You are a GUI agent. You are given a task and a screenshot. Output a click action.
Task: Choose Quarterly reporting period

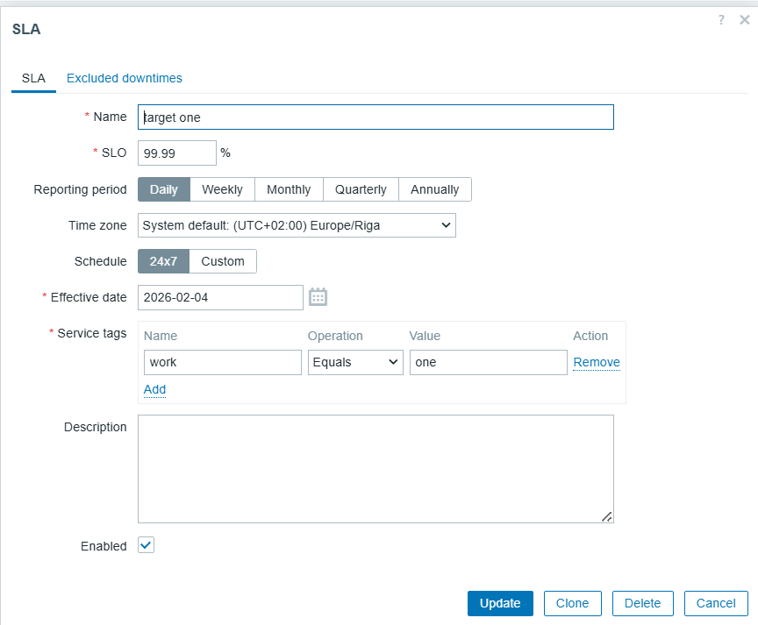[x=361, y=189]
